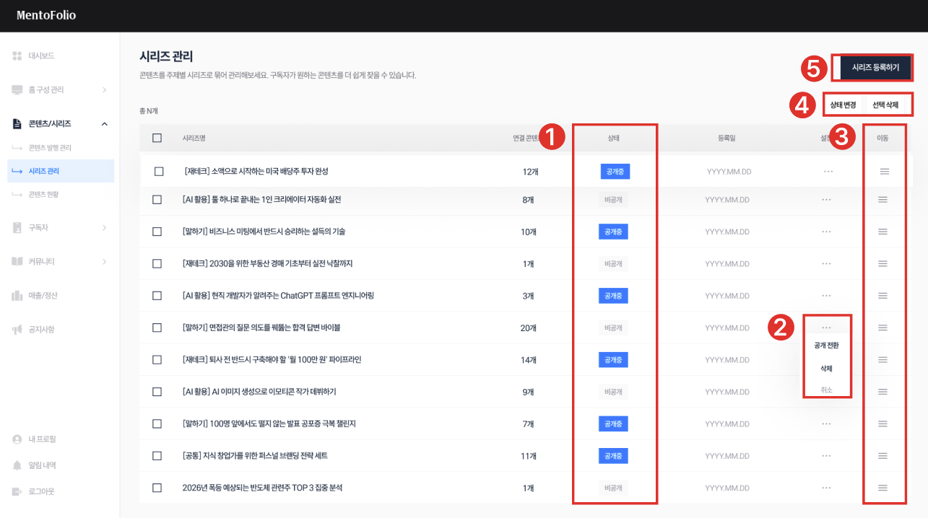Open settings dots for 미국 배당주 투자 row

[x=828, y=172]
